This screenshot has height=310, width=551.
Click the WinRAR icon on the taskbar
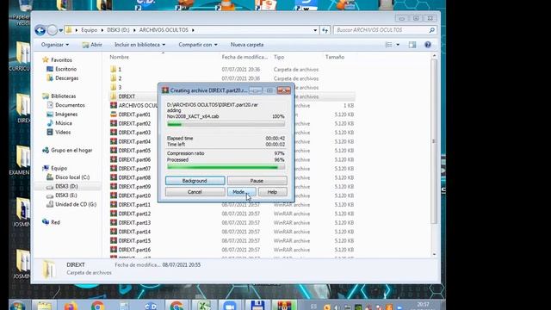tap(284, 306)
